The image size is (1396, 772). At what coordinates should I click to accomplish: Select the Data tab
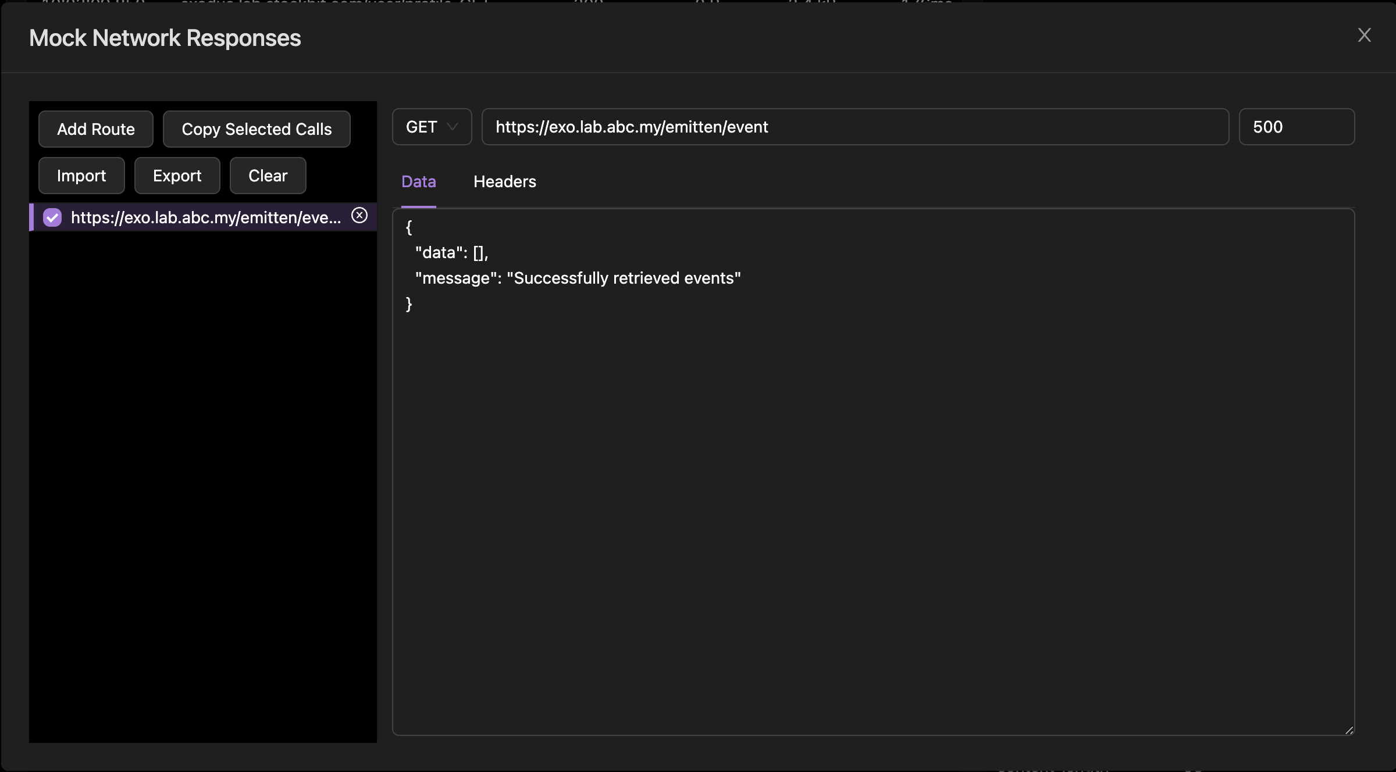click(x=418, y=181)
